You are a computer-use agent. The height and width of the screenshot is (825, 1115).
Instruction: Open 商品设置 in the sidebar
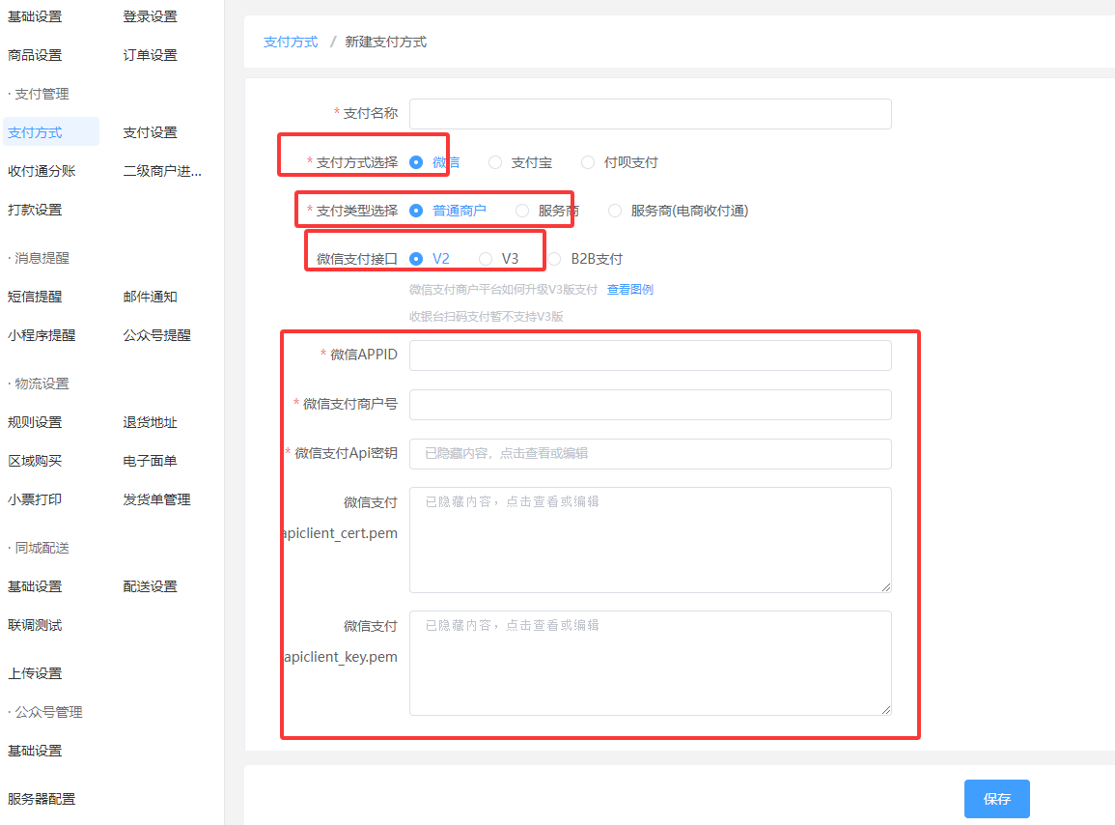point(35,55)
